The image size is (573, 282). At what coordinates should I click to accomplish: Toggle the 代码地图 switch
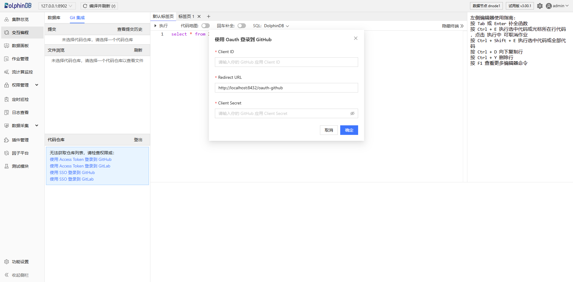[x=205, y=26]
